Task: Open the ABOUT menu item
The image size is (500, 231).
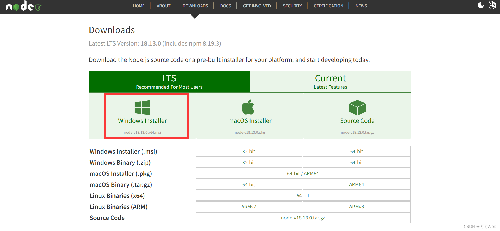Action: 163,6
